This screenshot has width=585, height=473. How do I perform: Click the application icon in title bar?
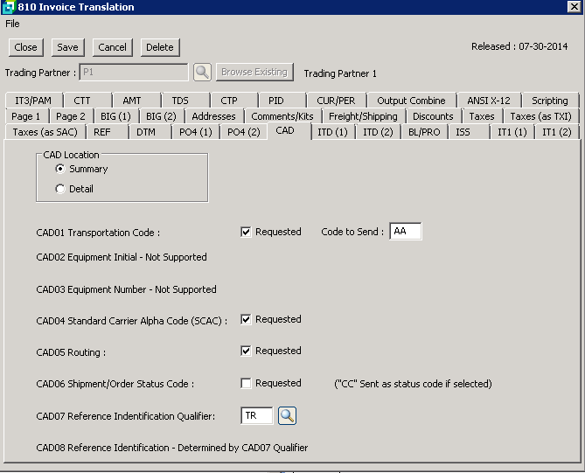click(8, 7)
